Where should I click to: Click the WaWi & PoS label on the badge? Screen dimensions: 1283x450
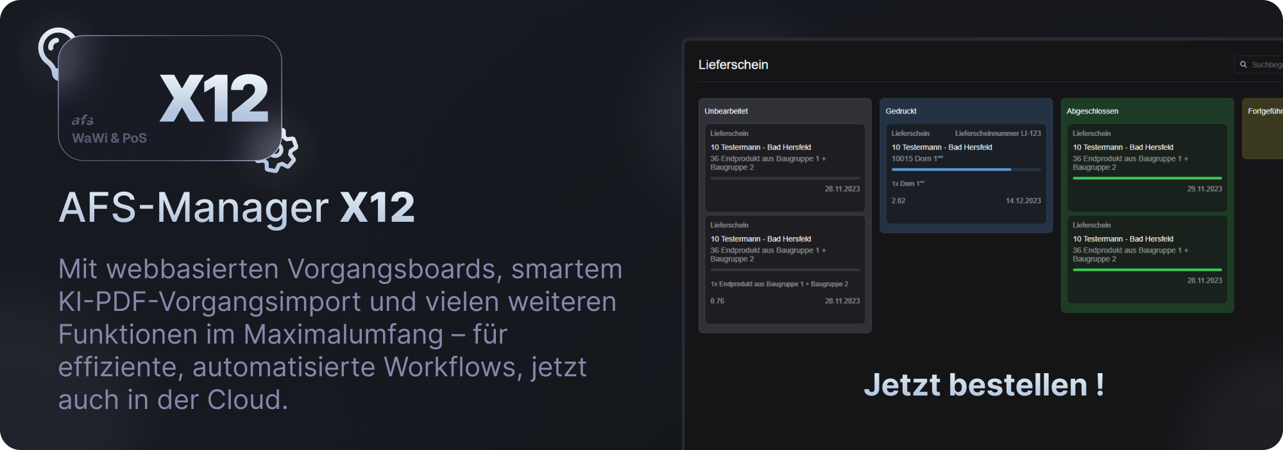(x=108, y=137)
